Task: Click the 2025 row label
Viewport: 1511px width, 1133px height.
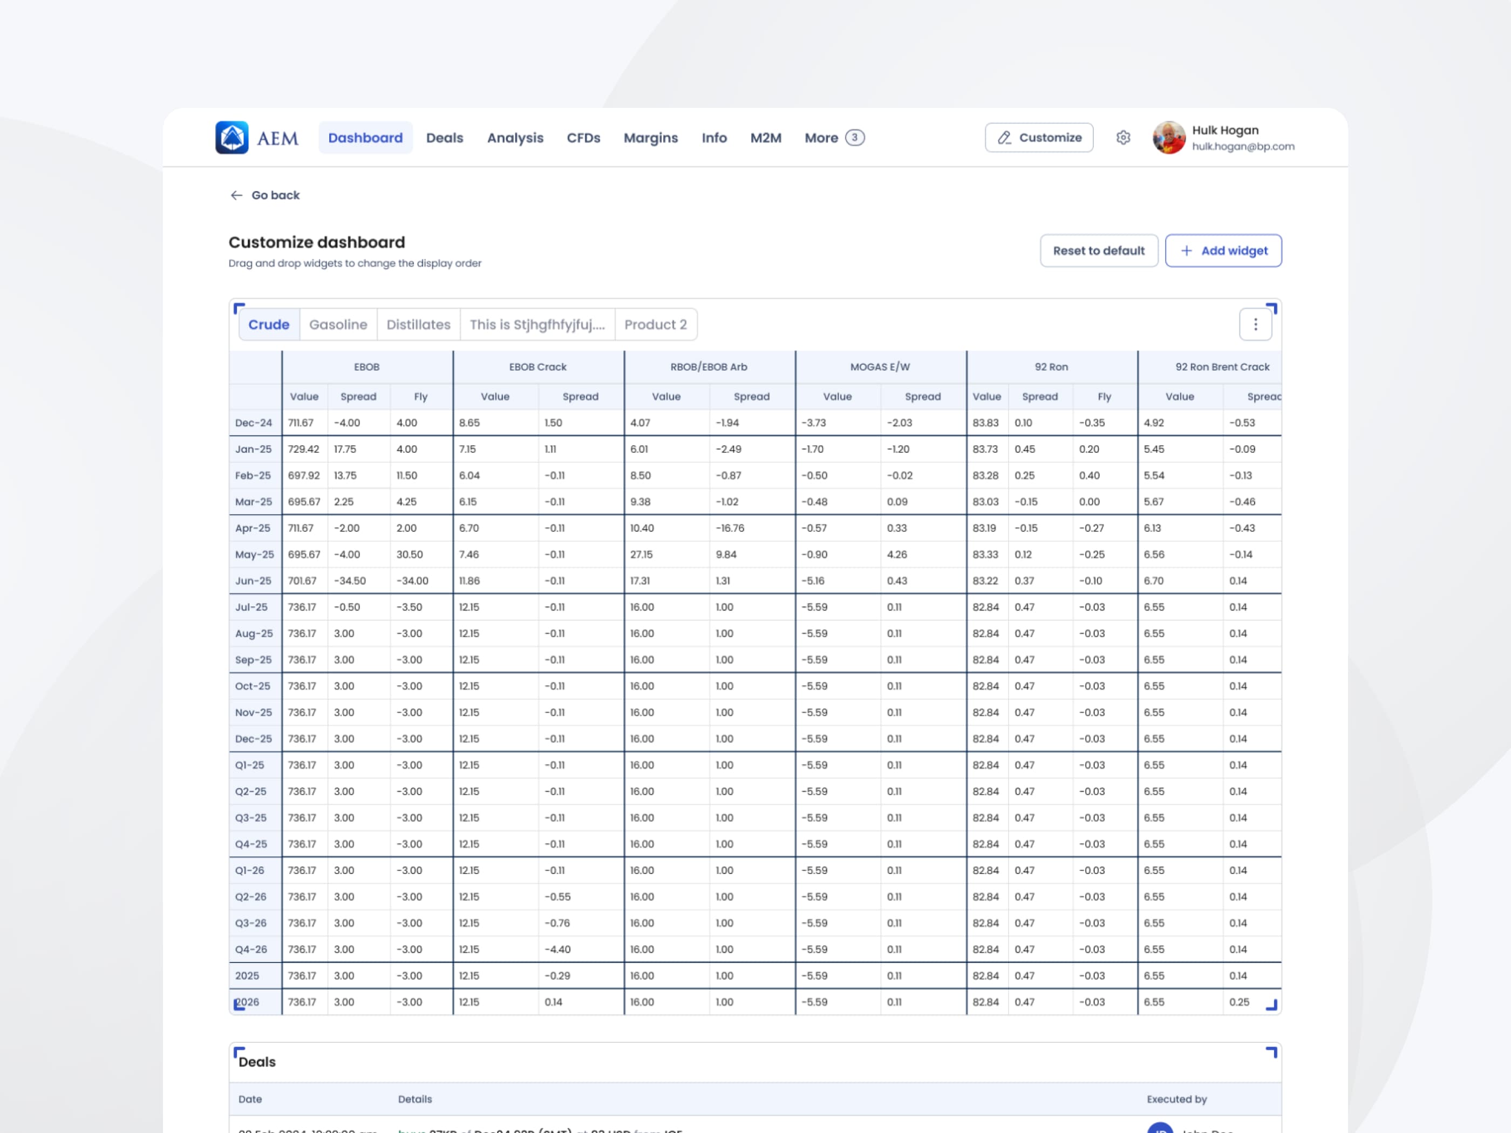Action: pyautogui.click(x=247, y=975)
